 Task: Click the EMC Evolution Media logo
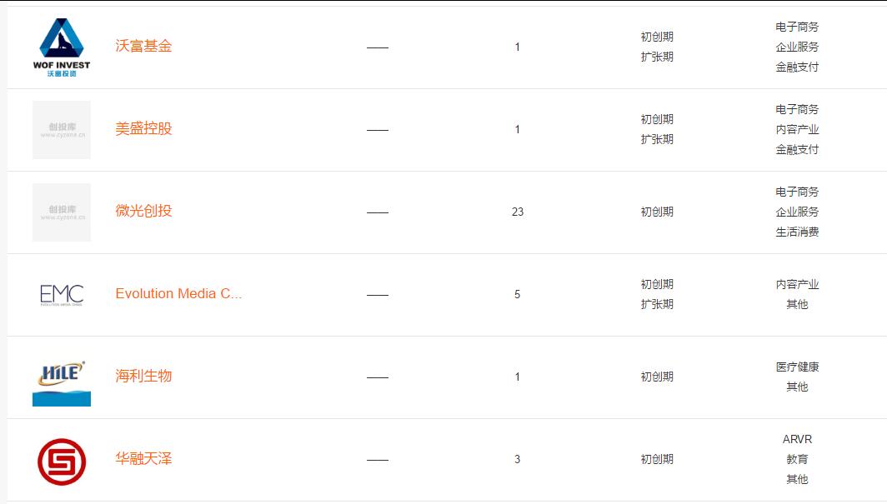pyautogui.click(x=62, y=295)
